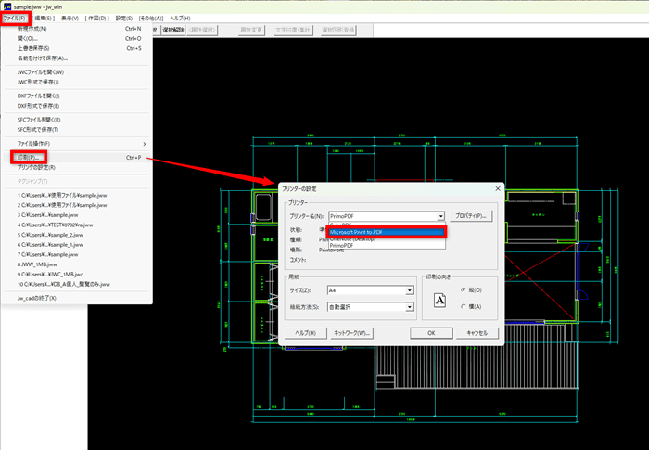Open recent file 4 TEST¥0702¥ra.jww

click(x=77, y=225)
